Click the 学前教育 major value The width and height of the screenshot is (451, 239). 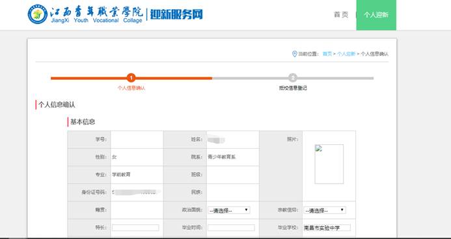pos(121,175)
